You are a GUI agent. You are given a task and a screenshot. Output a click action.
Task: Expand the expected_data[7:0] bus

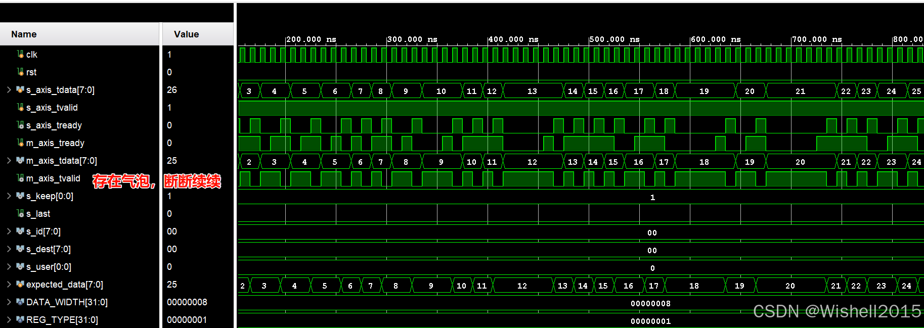click(9, 285)
